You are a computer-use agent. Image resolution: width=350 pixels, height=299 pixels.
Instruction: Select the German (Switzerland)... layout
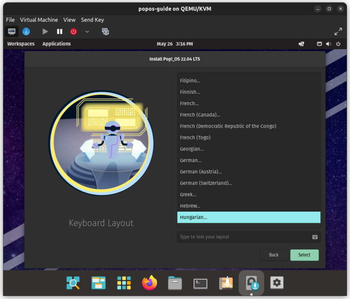(249, 183)
